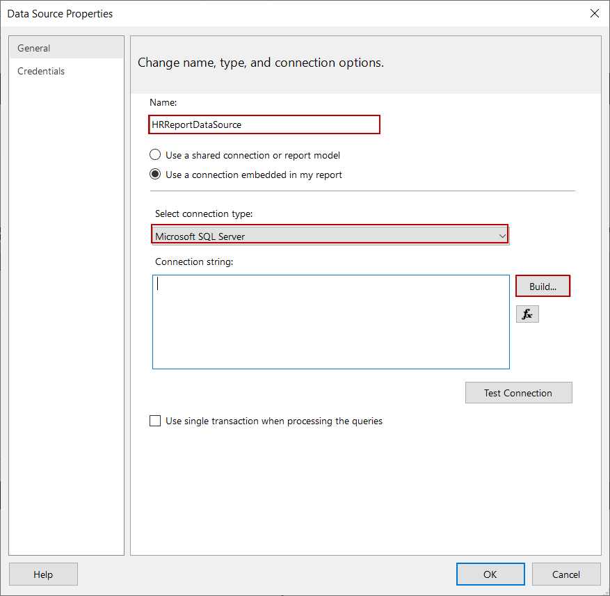Close the Data Source Properties dialog

(594, 13)
